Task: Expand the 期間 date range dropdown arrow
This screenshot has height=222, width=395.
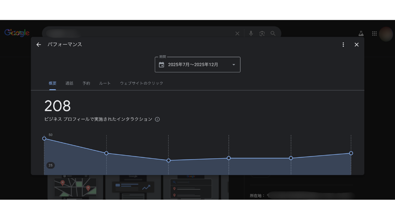Action: [234, 65]
